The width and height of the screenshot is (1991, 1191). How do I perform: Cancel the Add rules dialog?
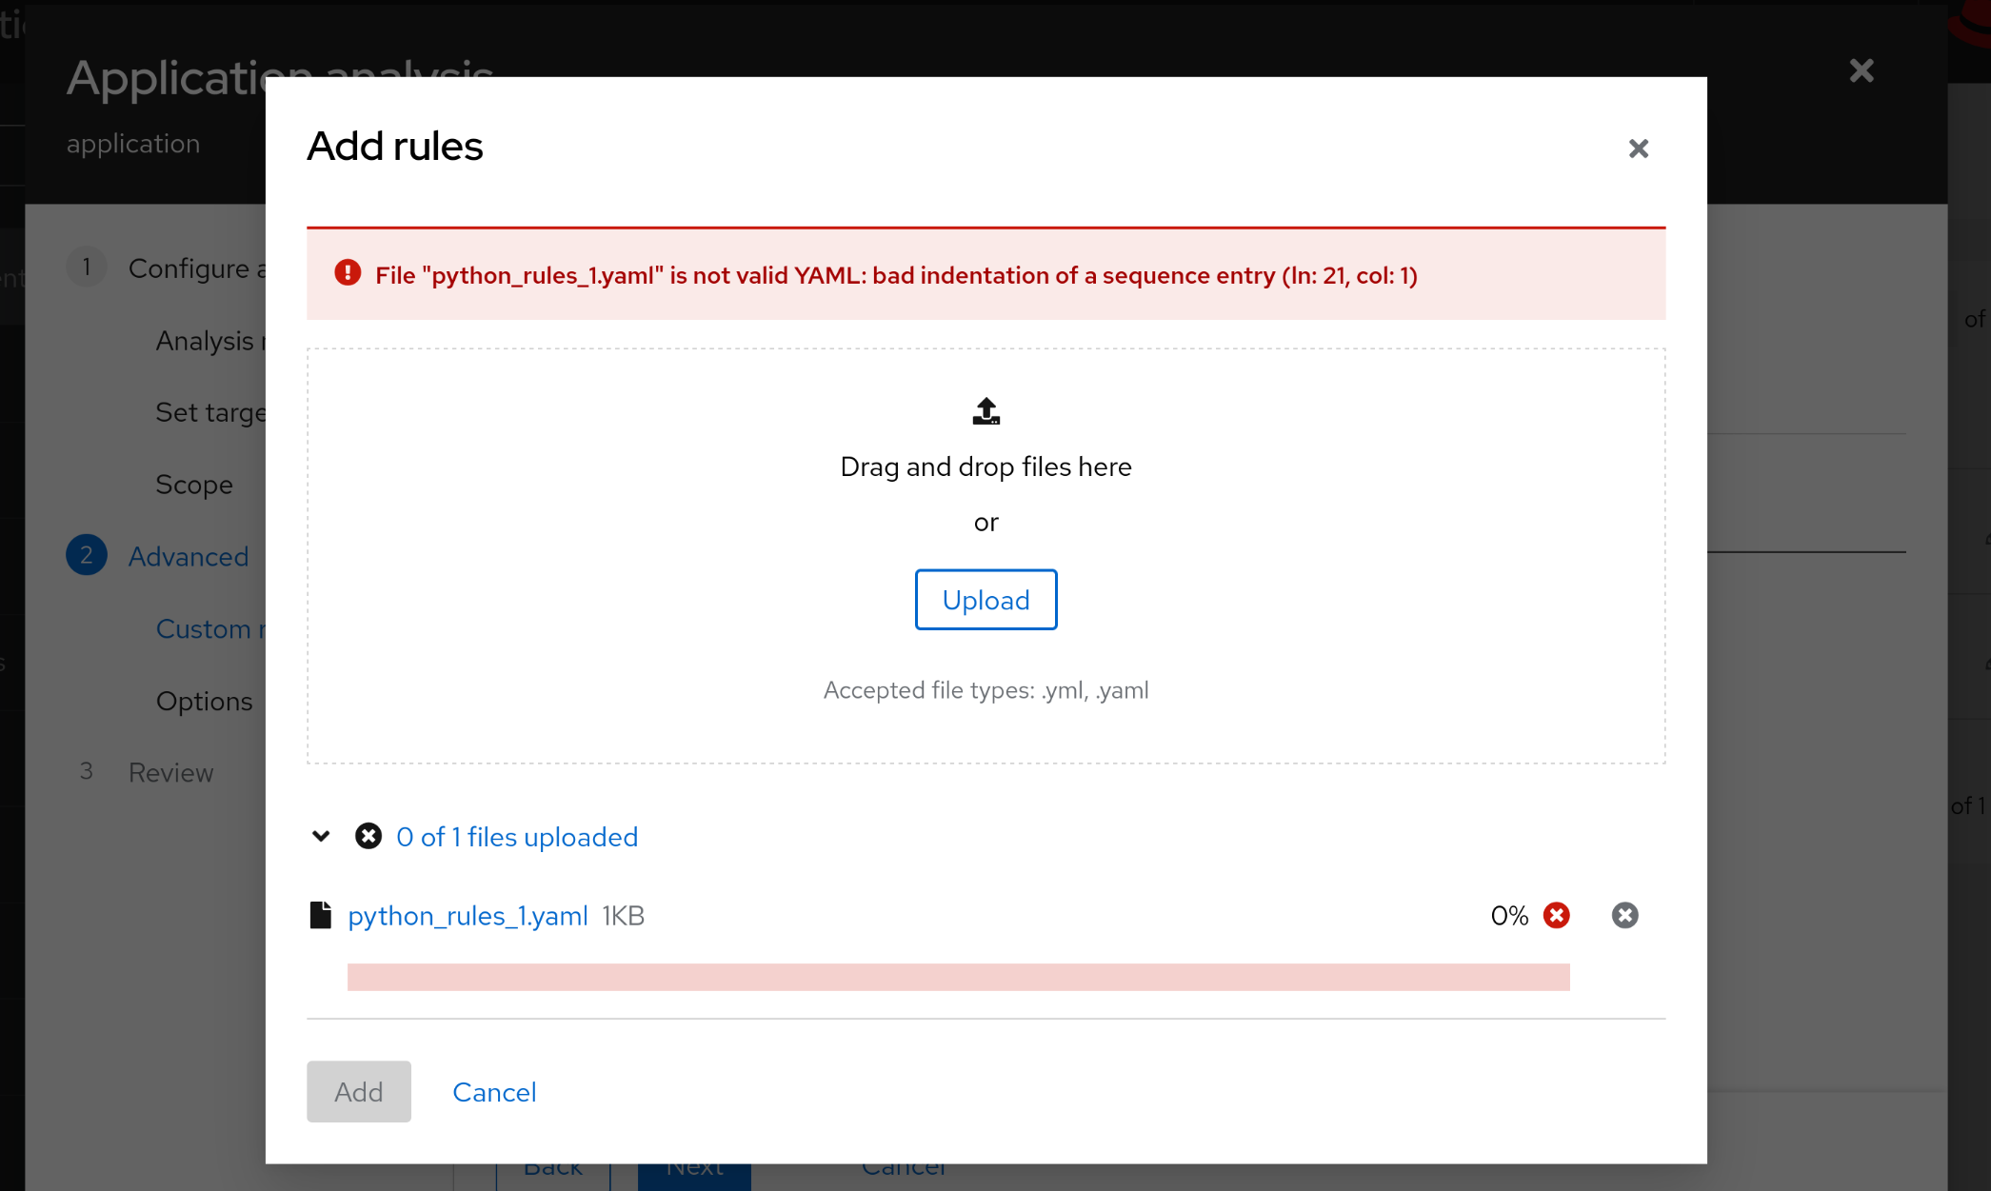494,1092
